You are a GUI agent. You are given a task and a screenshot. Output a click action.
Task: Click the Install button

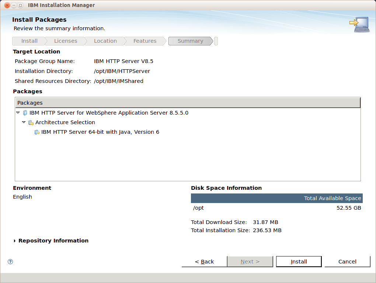(299, 262)
